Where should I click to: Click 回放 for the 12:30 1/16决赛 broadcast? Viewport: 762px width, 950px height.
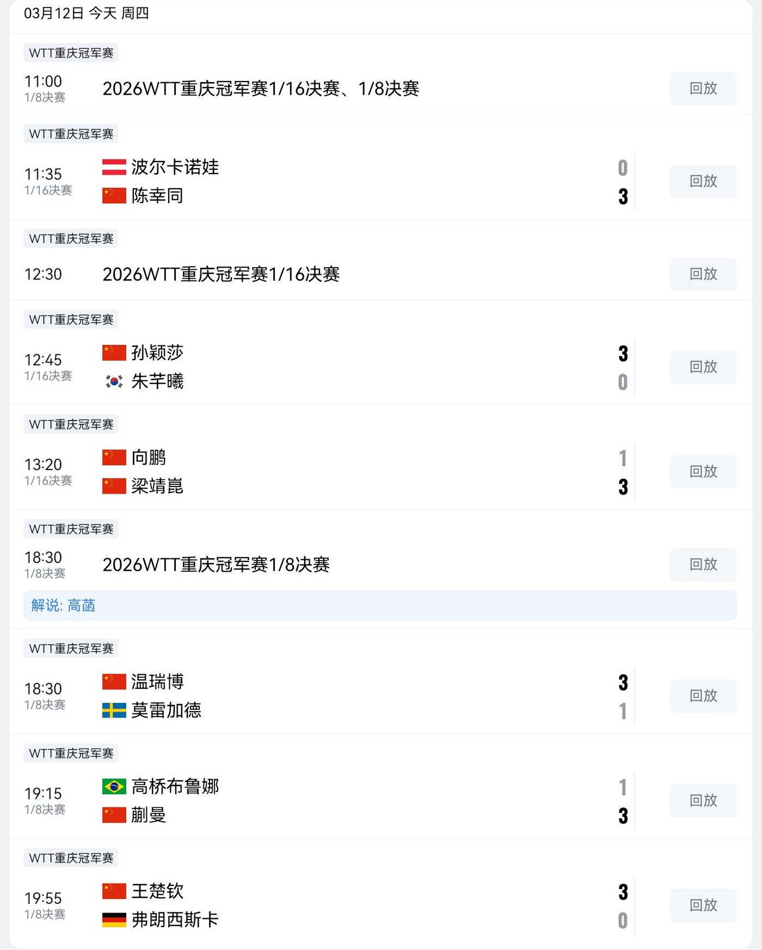(x=703, y=274)
